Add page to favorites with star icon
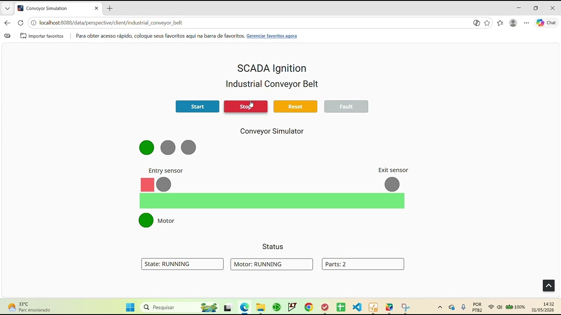 (x=487, y=23)
